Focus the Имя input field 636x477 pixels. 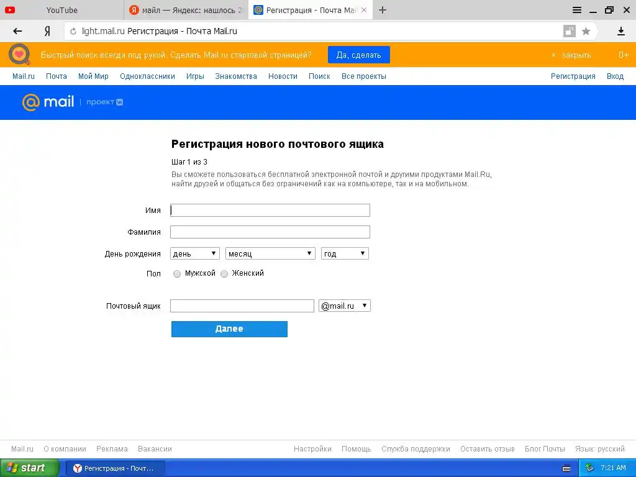click(x=270, y=210)
